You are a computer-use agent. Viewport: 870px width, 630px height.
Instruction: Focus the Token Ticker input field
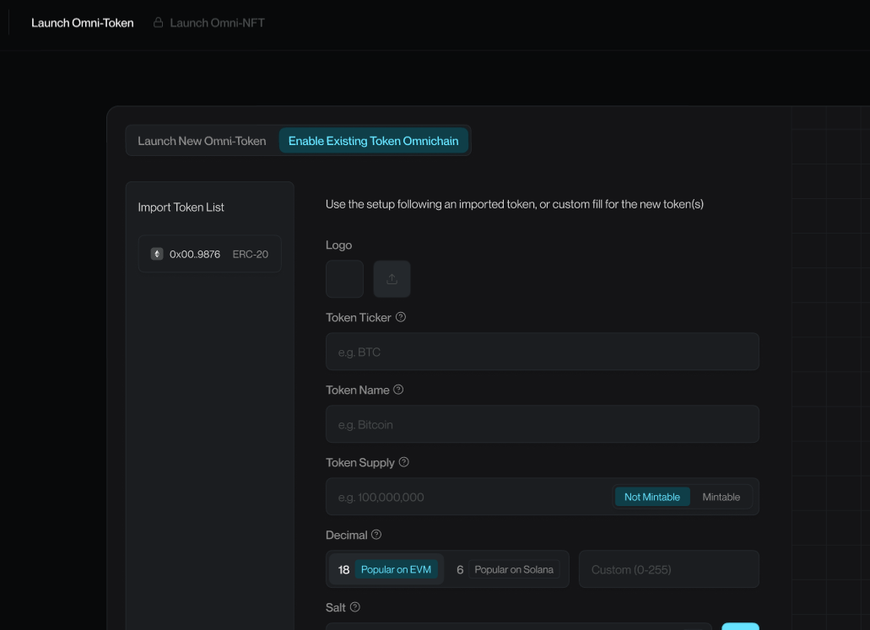click(542, 352)
